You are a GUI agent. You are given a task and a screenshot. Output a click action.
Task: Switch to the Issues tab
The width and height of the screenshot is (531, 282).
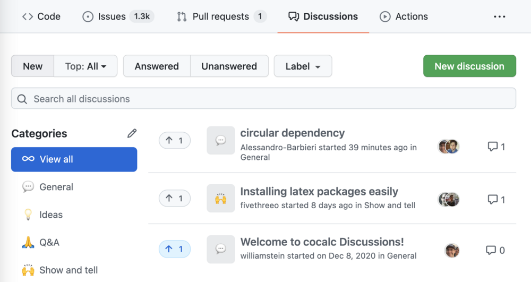tap(118, 16)
